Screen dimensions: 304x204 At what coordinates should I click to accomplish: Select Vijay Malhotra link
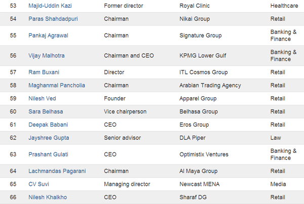click(43, 56)
